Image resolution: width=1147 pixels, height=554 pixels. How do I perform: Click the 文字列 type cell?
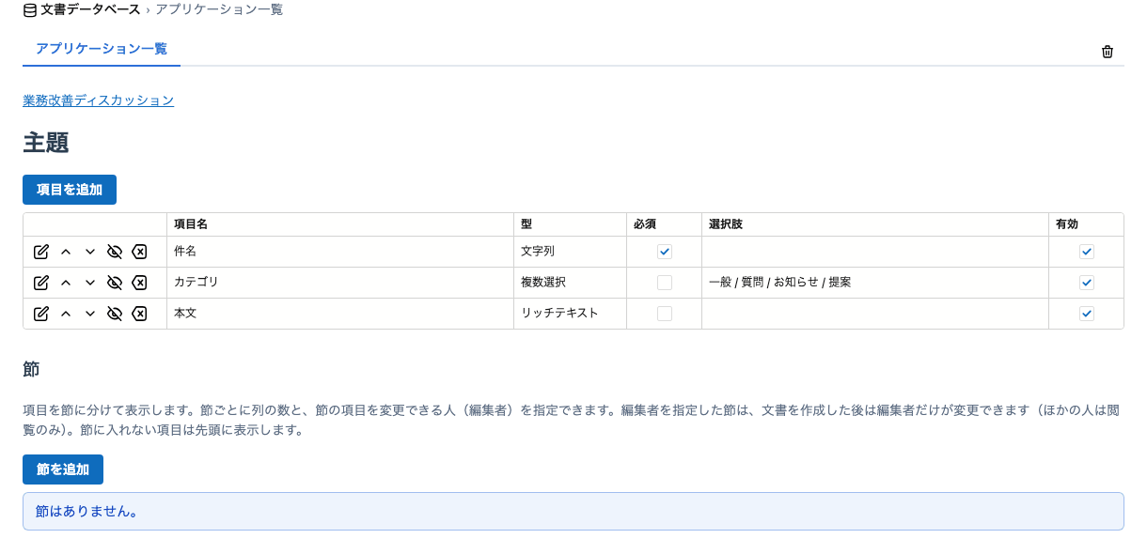point(570,252)
